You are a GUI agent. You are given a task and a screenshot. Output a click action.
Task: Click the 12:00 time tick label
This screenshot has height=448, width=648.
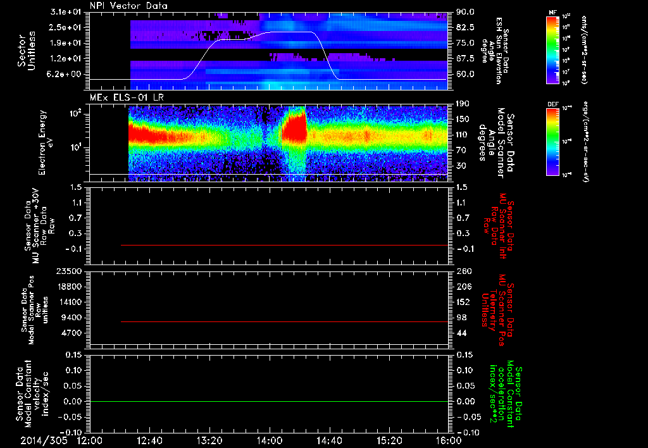click(x=90, y=440)
